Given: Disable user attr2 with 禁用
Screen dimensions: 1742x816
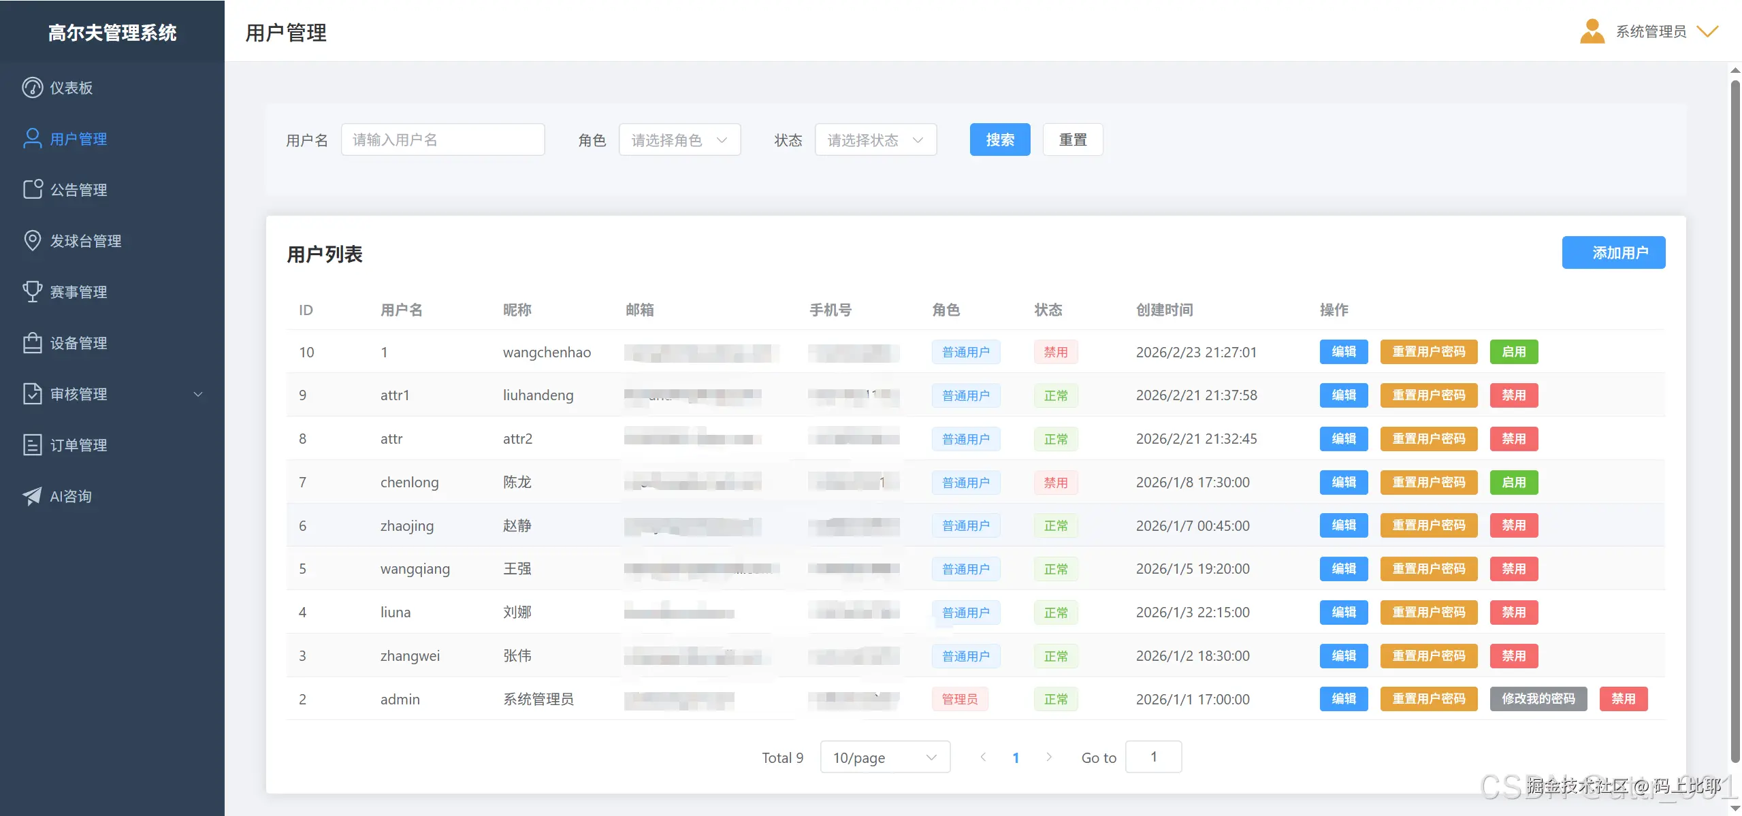Looking at the screenshot, I should (1514, 439).
